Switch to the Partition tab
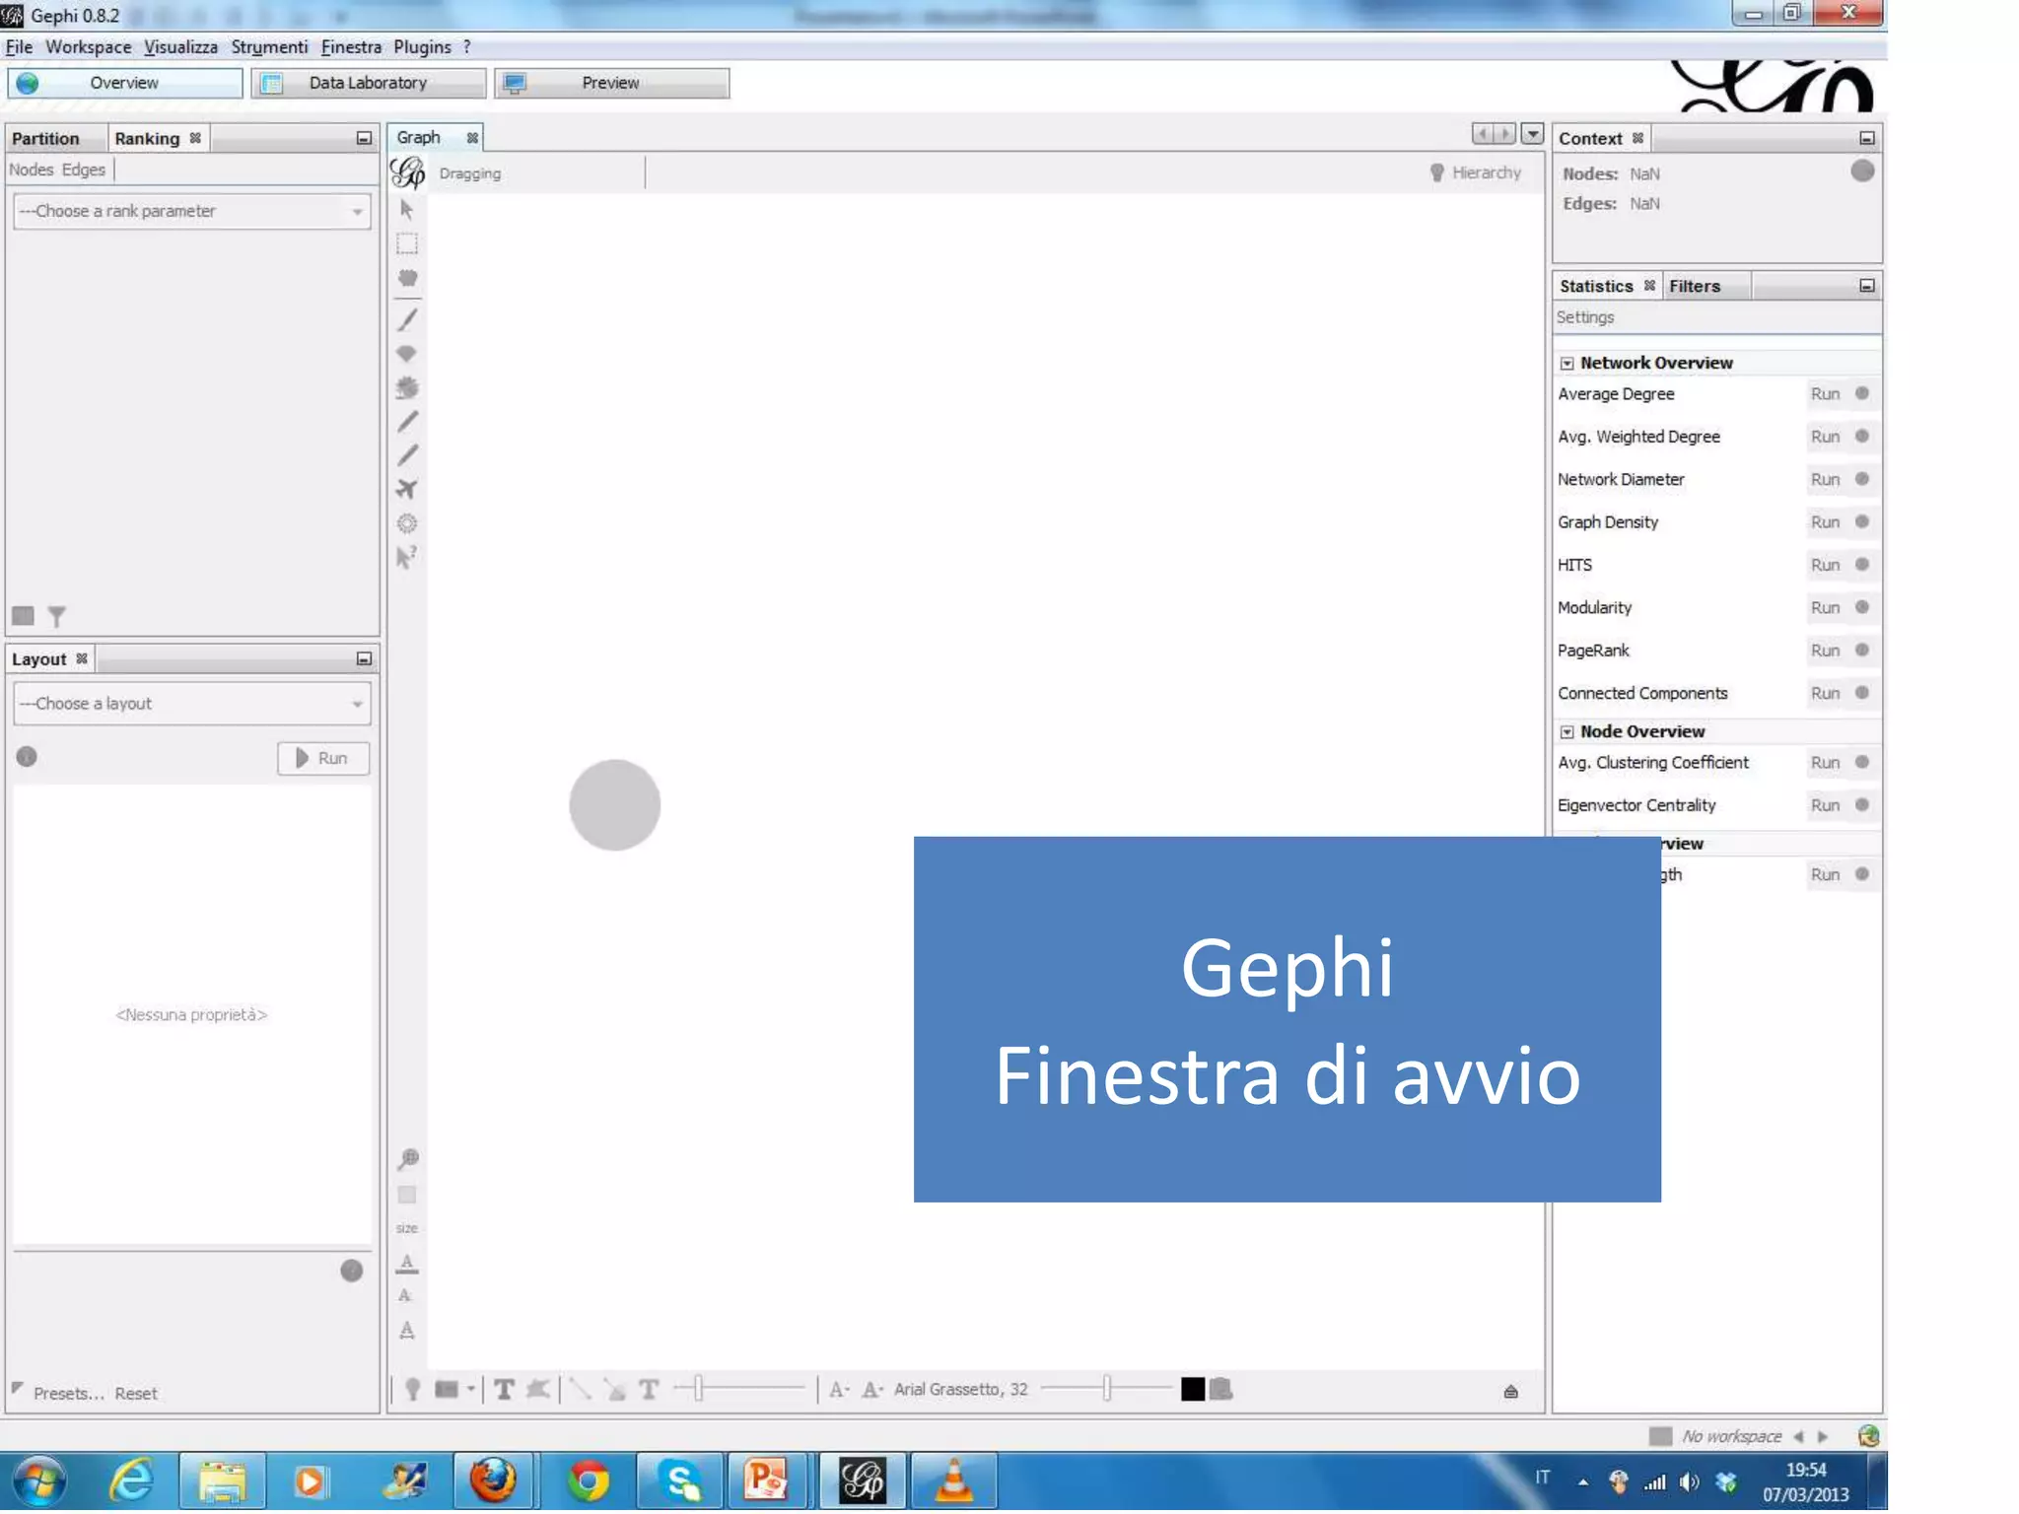The height and width of the screenshot is (1514, 2019). [x=45, y=139]
